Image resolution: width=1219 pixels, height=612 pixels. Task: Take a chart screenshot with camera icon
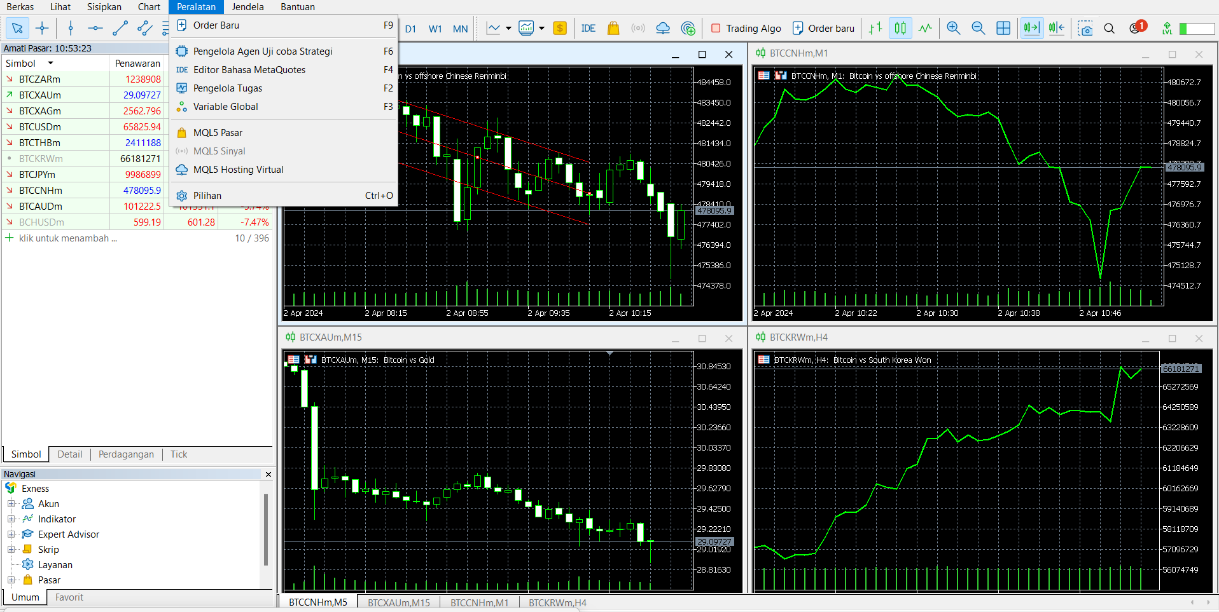coord(1085,28)
